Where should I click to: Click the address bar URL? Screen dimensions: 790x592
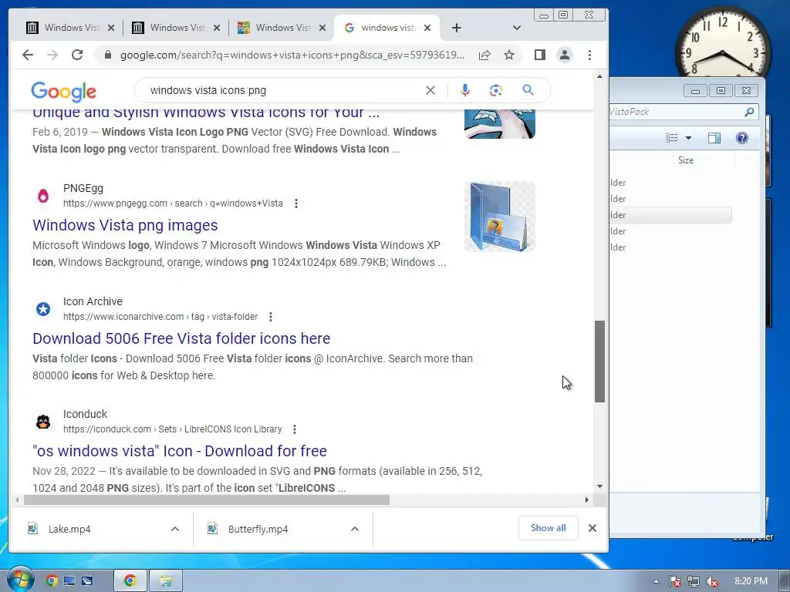292,55
